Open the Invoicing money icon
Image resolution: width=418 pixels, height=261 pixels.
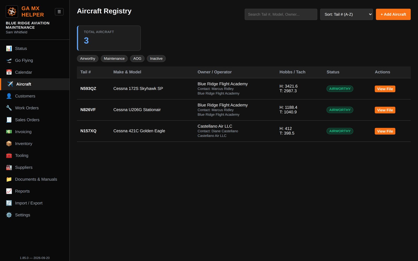(9, 132)
